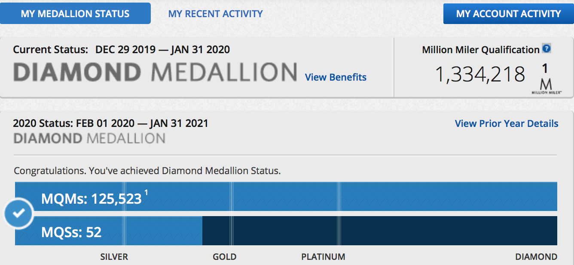Click the unfilled dark portion of MQSs bar
The image size is (574, 265).
pos(378,231)
